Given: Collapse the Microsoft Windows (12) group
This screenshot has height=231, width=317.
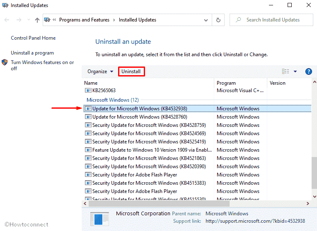Looking at the screenshot, I should click(113, 100).
